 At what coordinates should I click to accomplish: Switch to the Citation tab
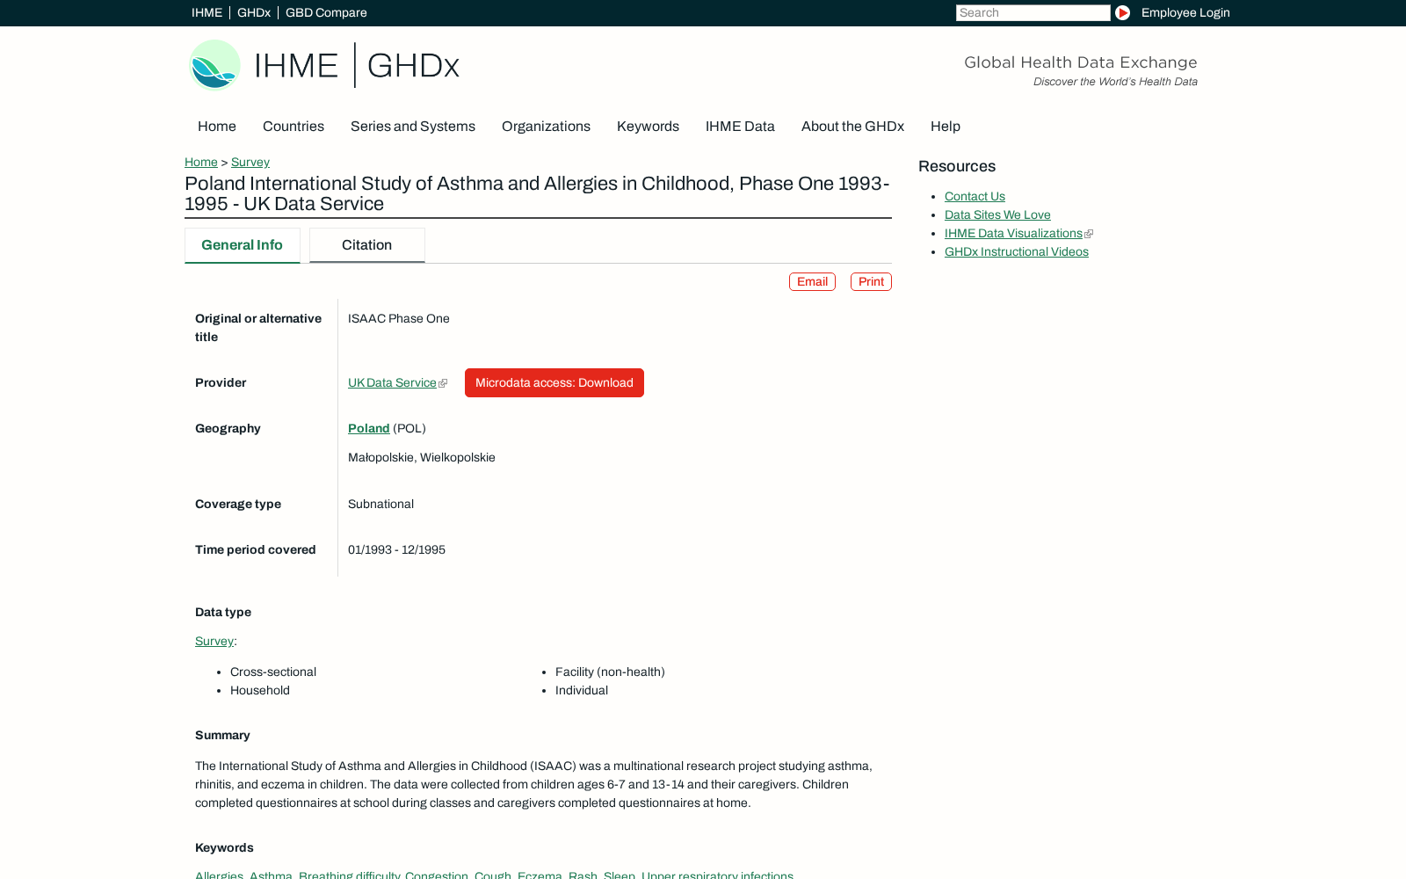[x=367, y=245]
